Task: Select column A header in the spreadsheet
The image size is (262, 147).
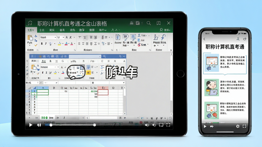Action: click(x=43, y=88)
